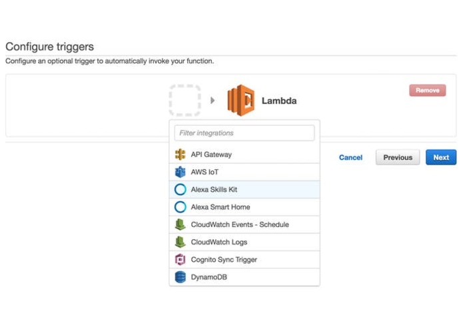463x329 pixels.
Task: Click the orange Lambda logo icon
Action: click(x=241, y=101)
